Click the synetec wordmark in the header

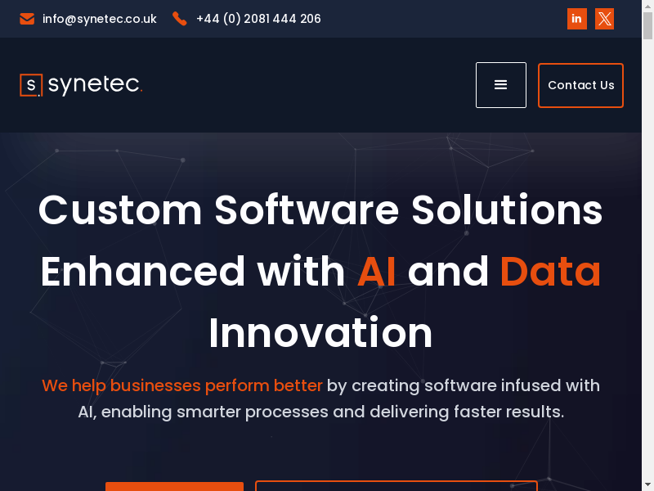(x=95, y=85)
